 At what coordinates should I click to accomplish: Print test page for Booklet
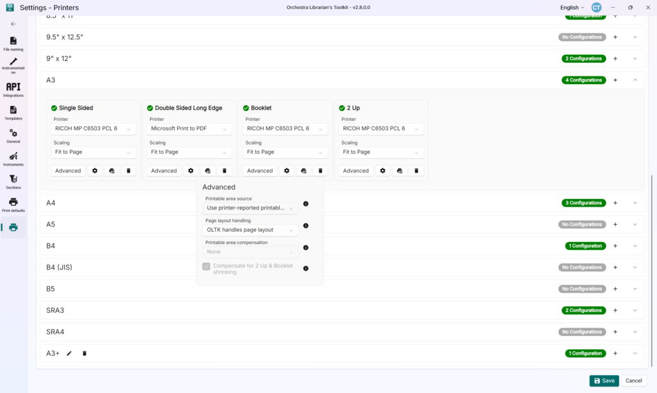pyautogui.click(x=303, y=171)
